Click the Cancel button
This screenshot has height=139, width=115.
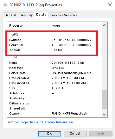point(75,134)
